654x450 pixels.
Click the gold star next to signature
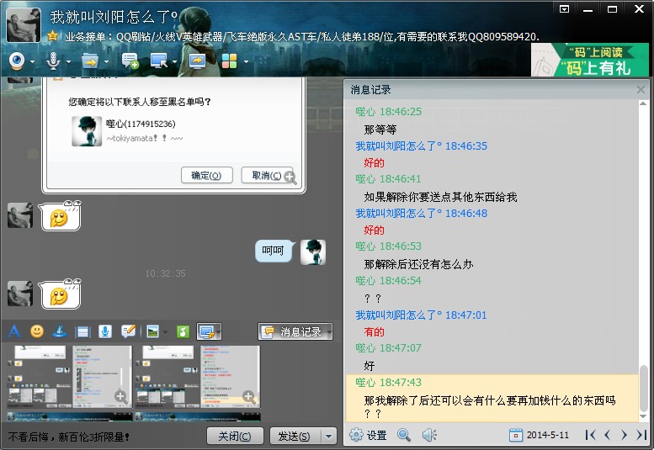[x=52, y=36]
